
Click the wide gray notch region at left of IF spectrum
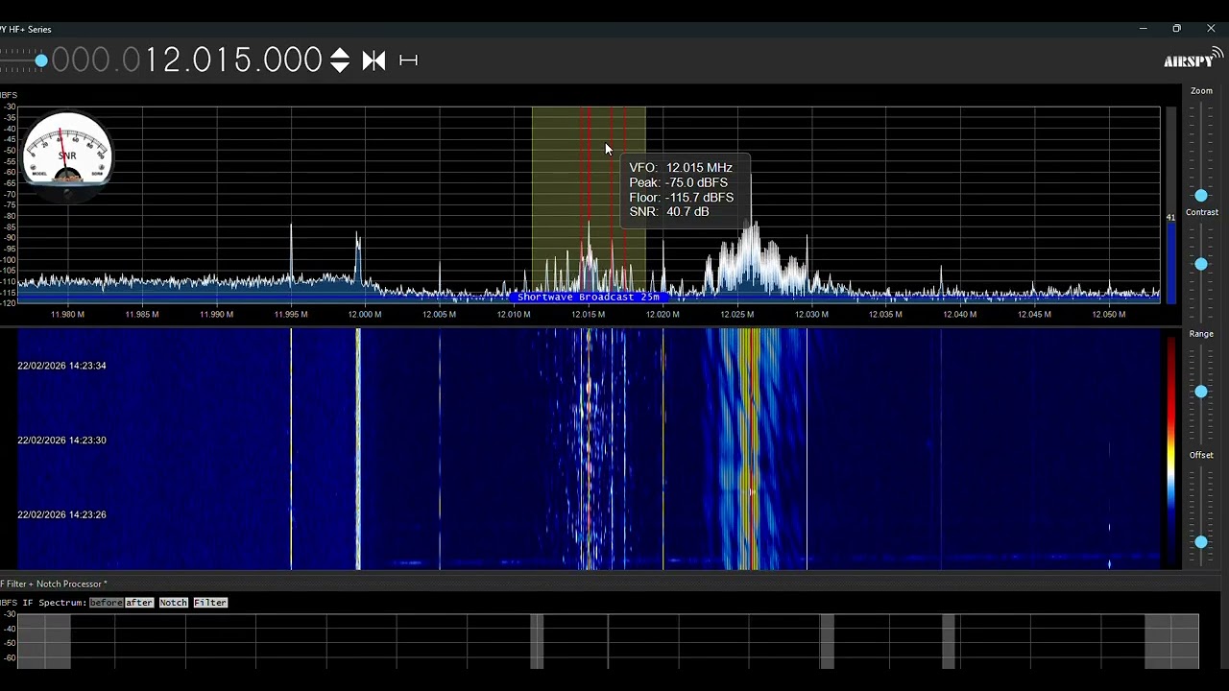pos(44,641)
